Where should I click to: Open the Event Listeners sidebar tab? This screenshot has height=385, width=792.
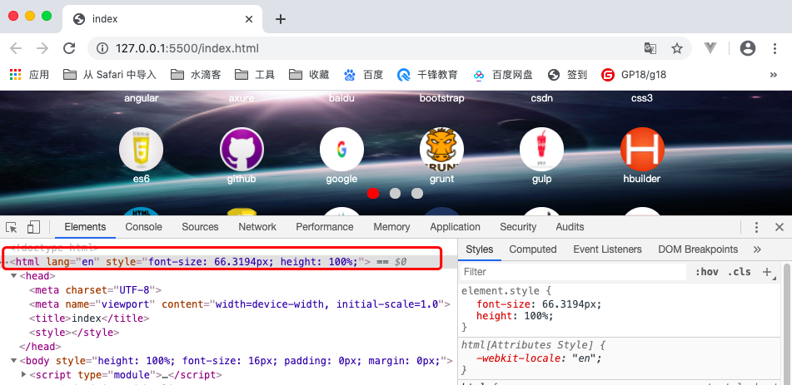[x=607, y=249]
